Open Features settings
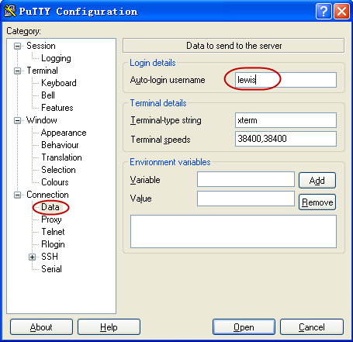 [x=57, y=108]
